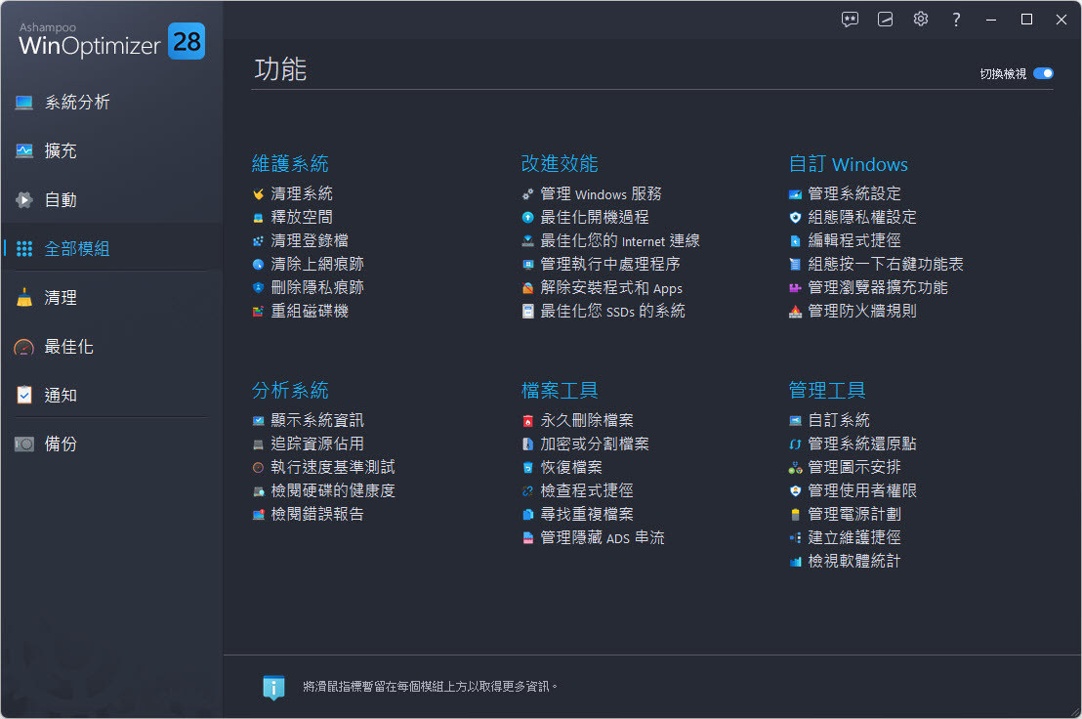This screenshot has width=1082, height=719.
Task: Click the feedback chat icon in title bar
Action: [850, 20]
